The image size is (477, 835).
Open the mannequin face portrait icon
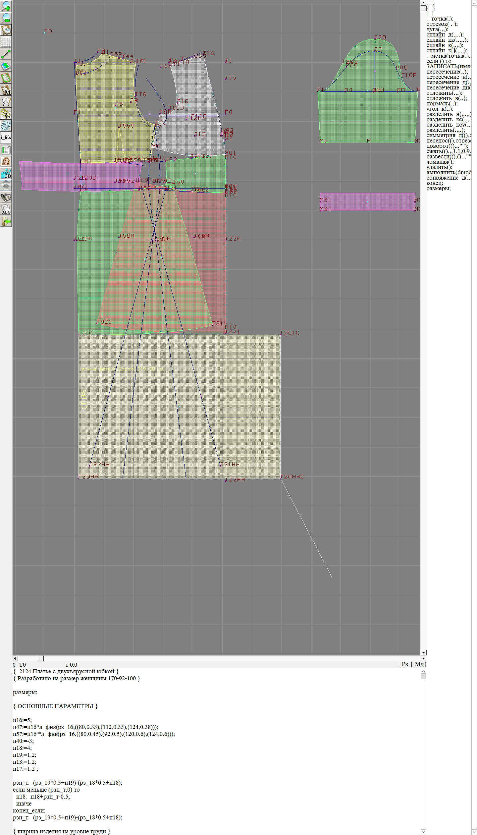tap(6, 162)
